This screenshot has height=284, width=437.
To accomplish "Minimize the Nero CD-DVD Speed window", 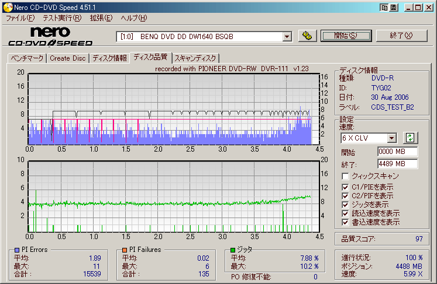I will click(x=409, y=8).
